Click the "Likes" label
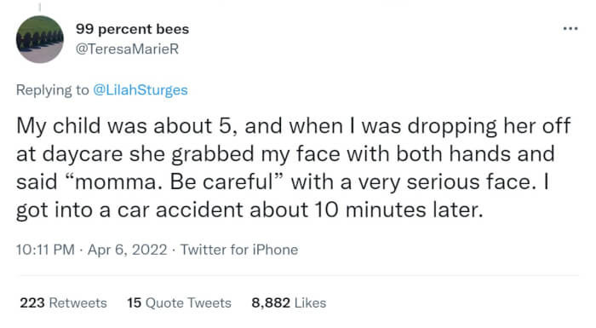 [x=310, y=303]
